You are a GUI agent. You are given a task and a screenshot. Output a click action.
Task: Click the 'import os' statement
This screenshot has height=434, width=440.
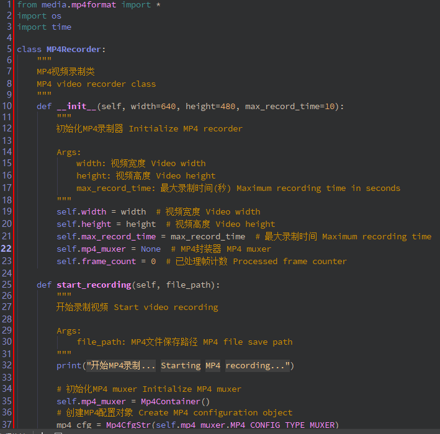(39, 15)
